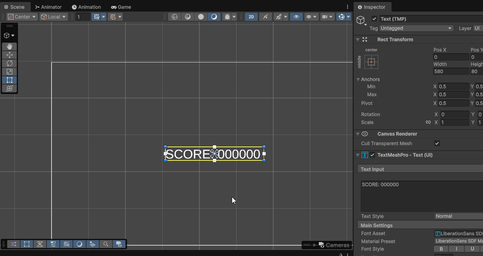Screen dimensions: 483x256
Task: Open snap increment settings dropdown arrow
Action: click(x=120, y=17)
